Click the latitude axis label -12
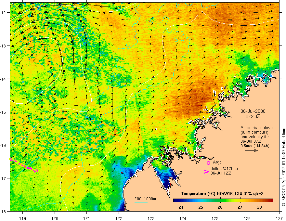Image resolution: width=286 pixels, height=221 pixels. (4, 13)
